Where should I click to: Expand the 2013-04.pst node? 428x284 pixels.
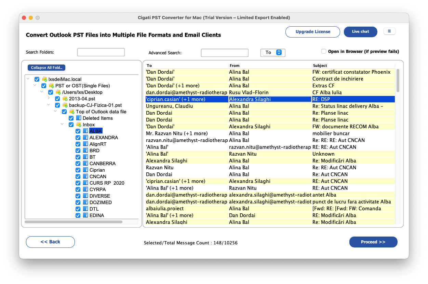coord(49,99)
